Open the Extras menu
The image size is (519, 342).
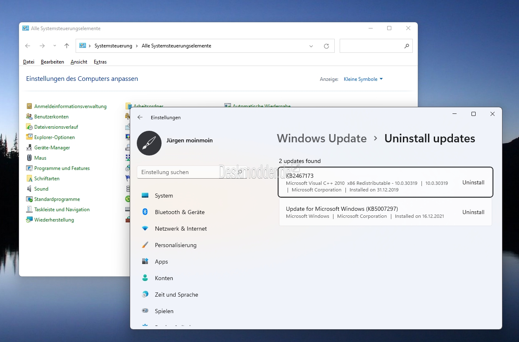(x=100, y=62)
